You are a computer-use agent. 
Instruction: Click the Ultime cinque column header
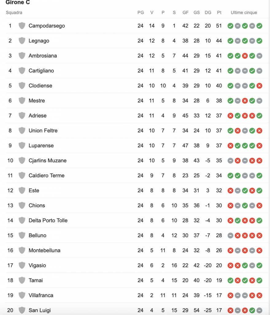coord(244,12)
